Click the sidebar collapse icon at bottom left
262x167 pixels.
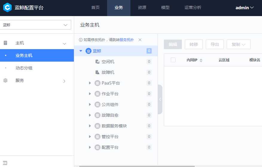[5, 163]
